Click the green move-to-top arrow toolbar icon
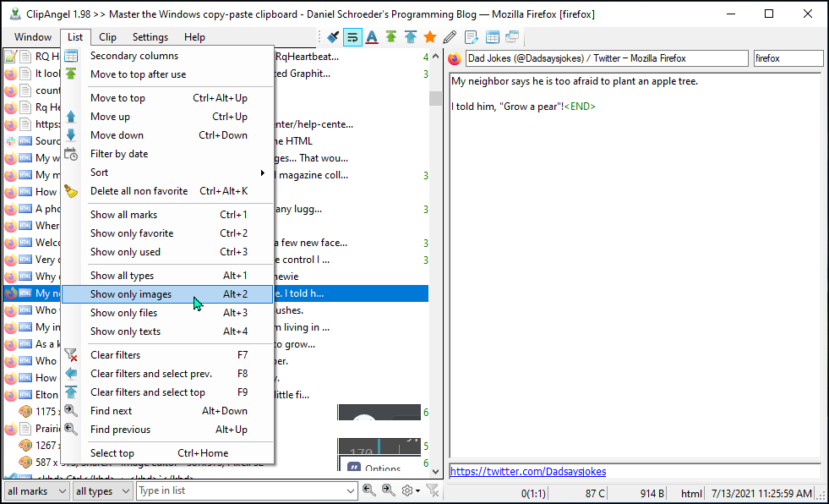Image resolution: width=829 pixels, height=504 pixels. pos(391,37)
